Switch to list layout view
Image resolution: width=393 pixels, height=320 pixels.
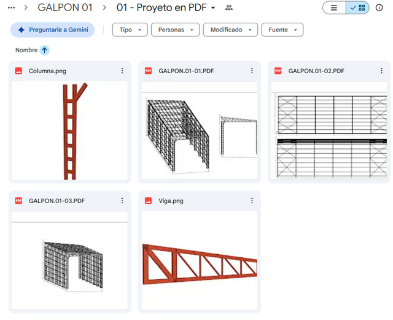point(334,8)
